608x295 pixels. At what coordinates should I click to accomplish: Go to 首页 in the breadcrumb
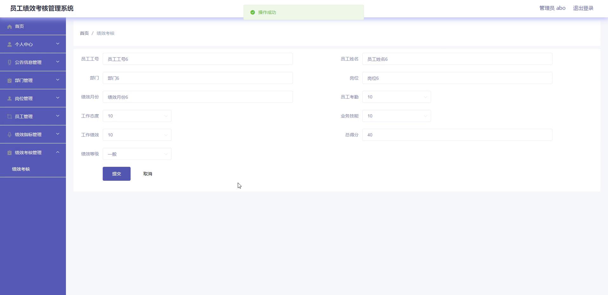tap(84, 33)
